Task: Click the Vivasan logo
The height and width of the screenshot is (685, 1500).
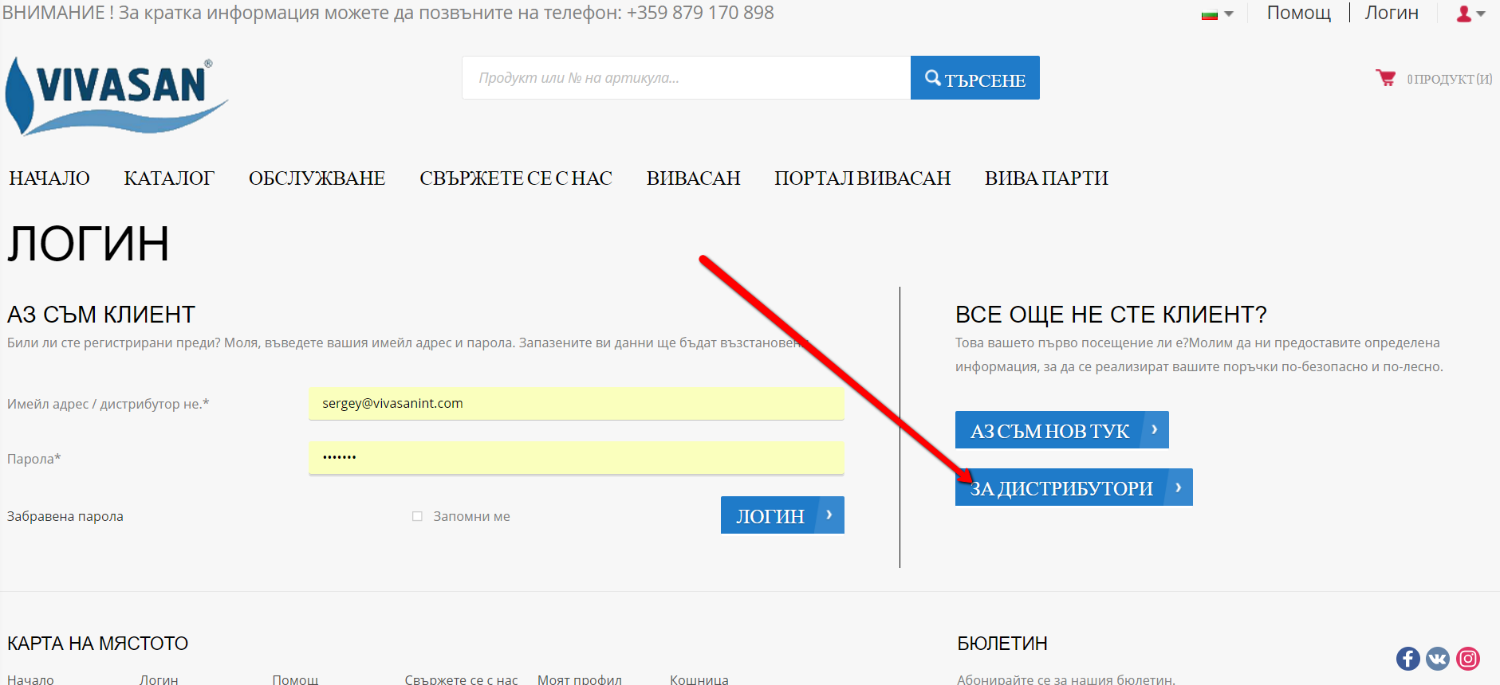Action: click(x=116, y=96)
